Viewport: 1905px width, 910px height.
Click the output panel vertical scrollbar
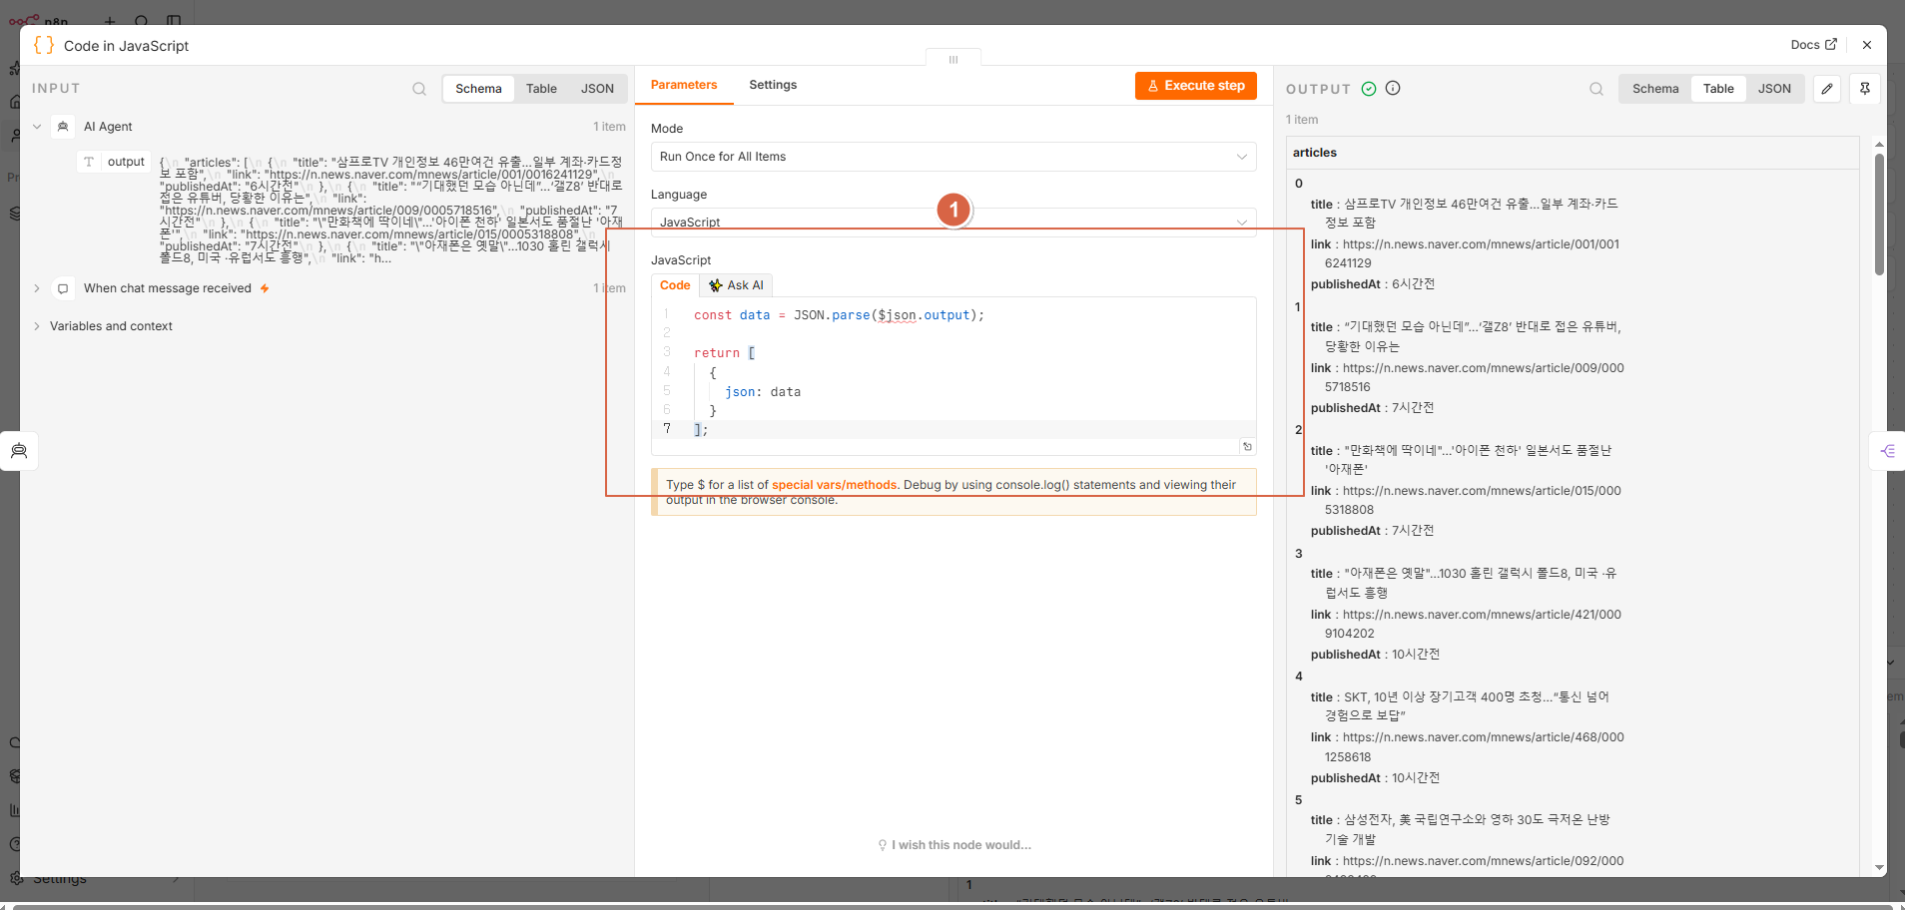pos(1879,215)
